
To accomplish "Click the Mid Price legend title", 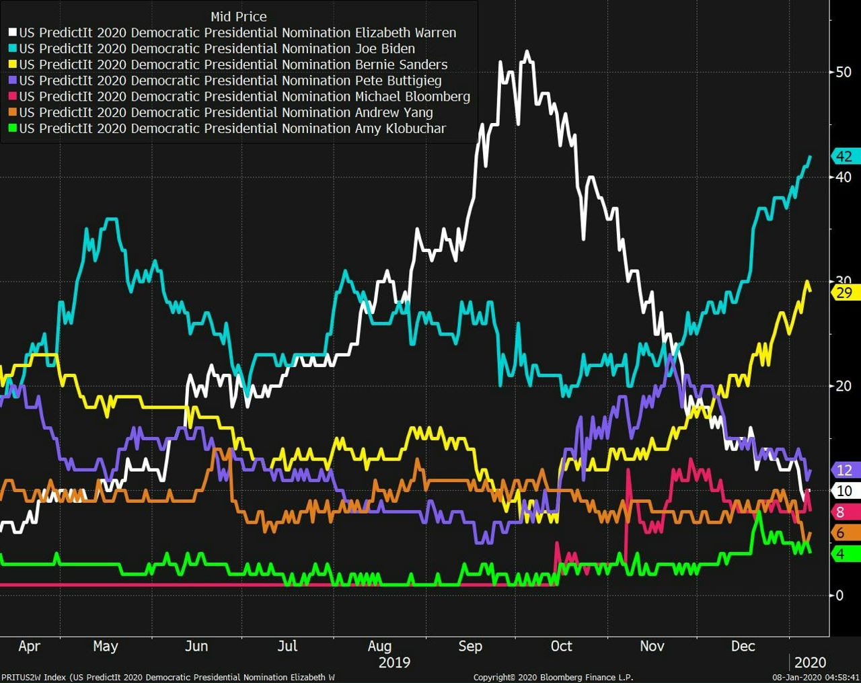I will pyautogui.click(x=238, y=17).
